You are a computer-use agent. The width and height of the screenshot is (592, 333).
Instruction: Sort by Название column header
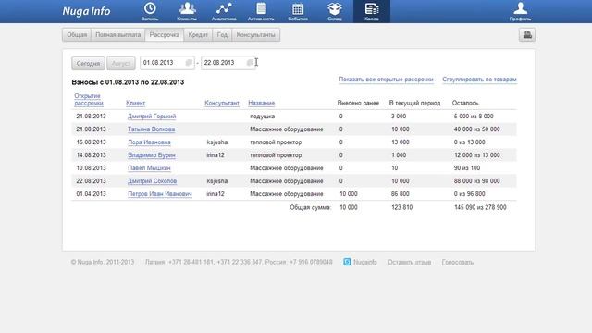pyautogui.click(x=261, y=103)
